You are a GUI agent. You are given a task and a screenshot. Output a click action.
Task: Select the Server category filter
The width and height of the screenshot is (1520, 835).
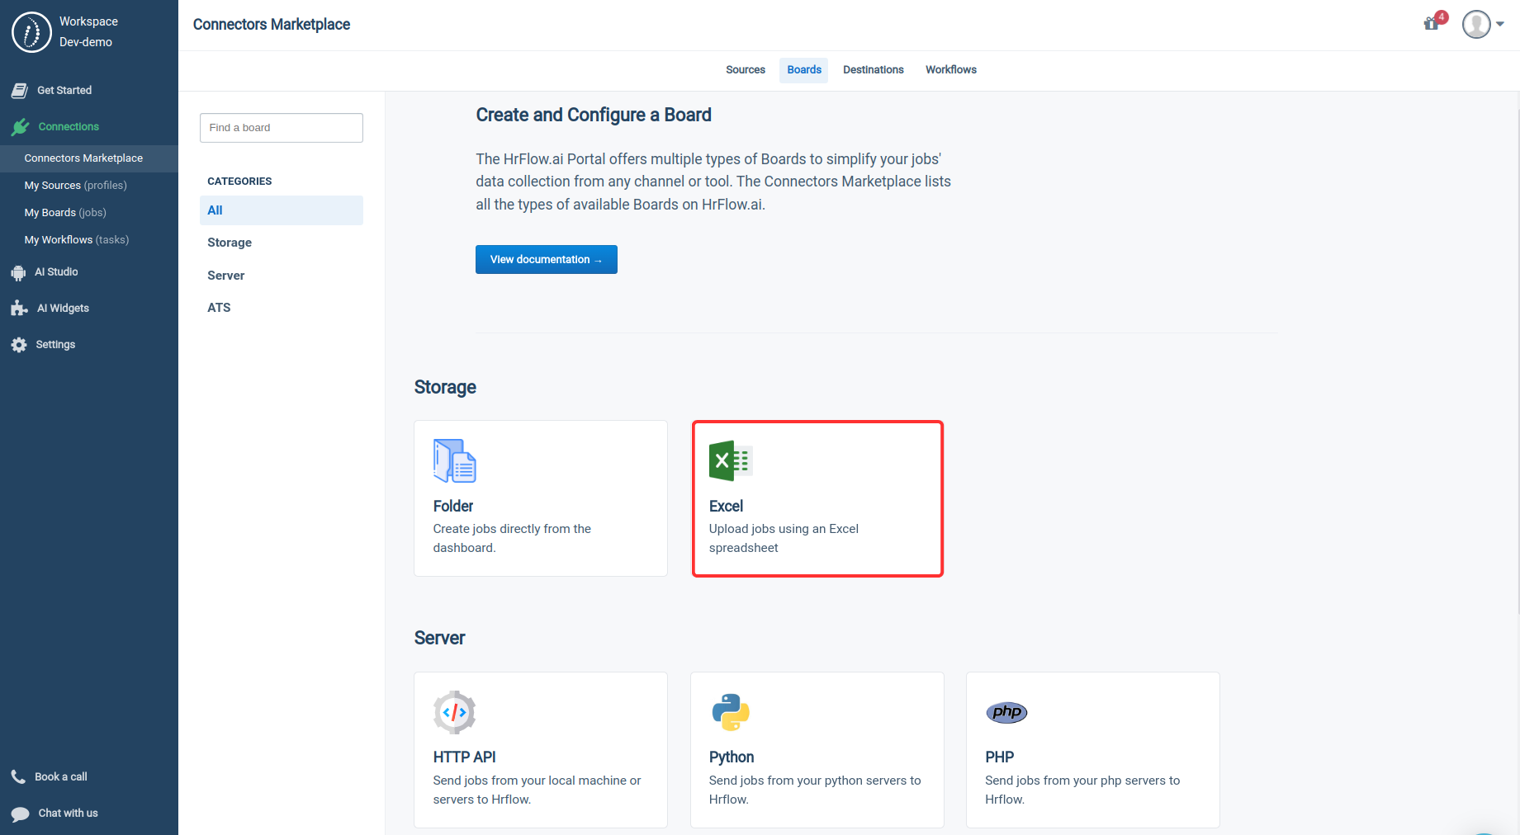pyautogui.click(x=225, y=275)
